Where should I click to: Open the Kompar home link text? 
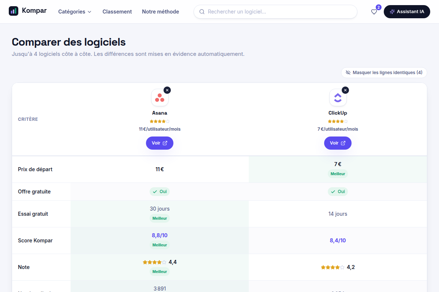pos(34,11)
